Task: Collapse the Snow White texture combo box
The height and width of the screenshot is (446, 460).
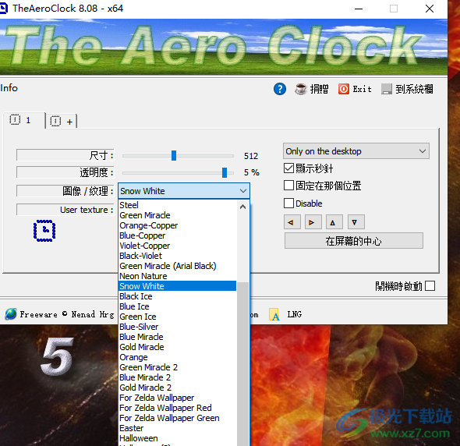Action: [x=184, y=191]
